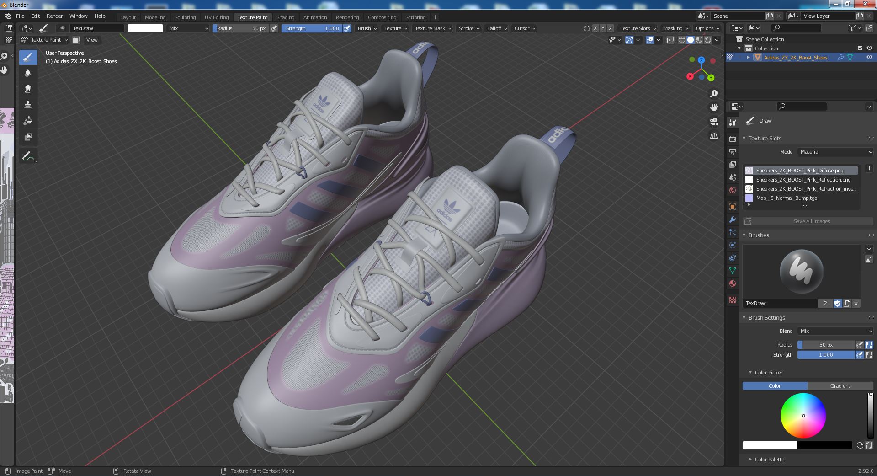
Task: Open the Texture Paint mode dropdown
Action: (x=45, y=40)
